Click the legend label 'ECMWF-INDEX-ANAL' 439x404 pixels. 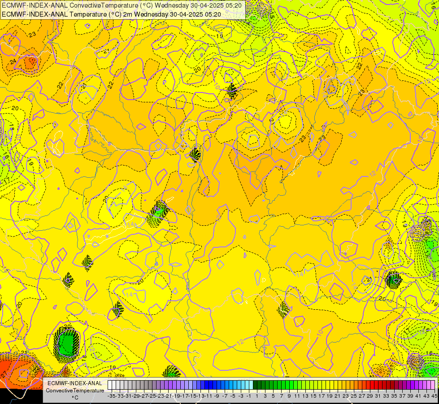coord(75,383)
